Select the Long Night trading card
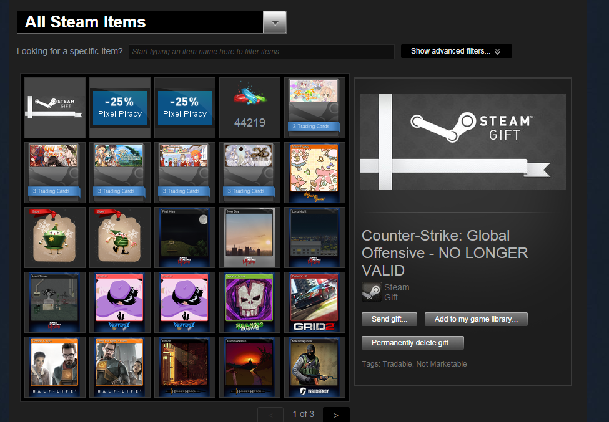The height and width of the screenshot is (422, 609). pyautogui.click(x=315, y=237)
